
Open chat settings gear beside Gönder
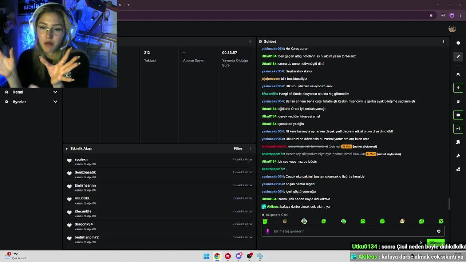pyautogui.click(x=421, y=242)
